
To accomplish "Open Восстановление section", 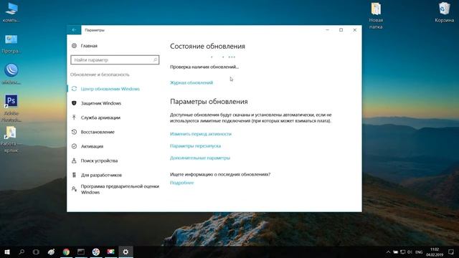I will pyautogui.click(x=98, y=132).
